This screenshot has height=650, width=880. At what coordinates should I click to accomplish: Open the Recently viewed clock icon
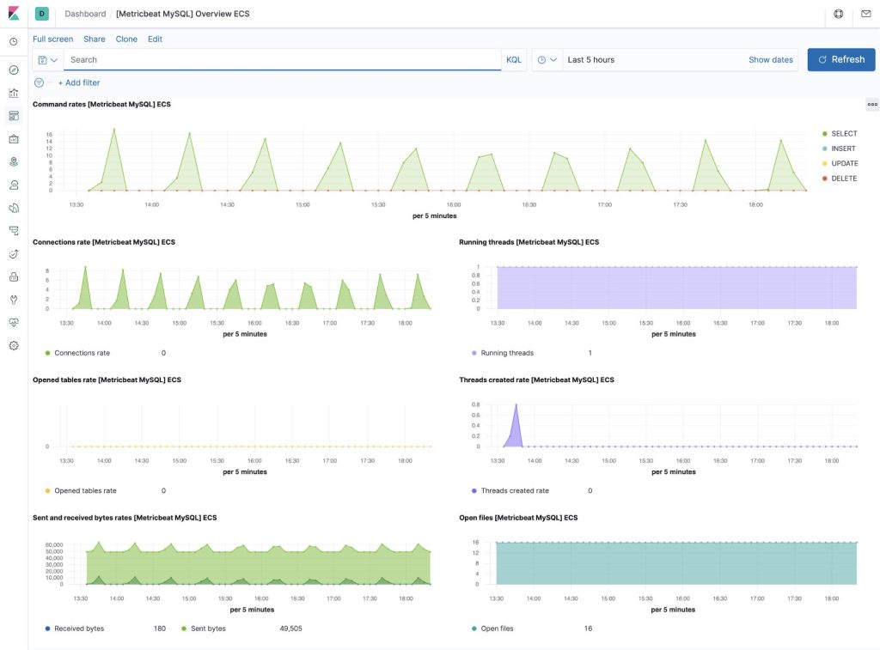(x=14, y=41)
